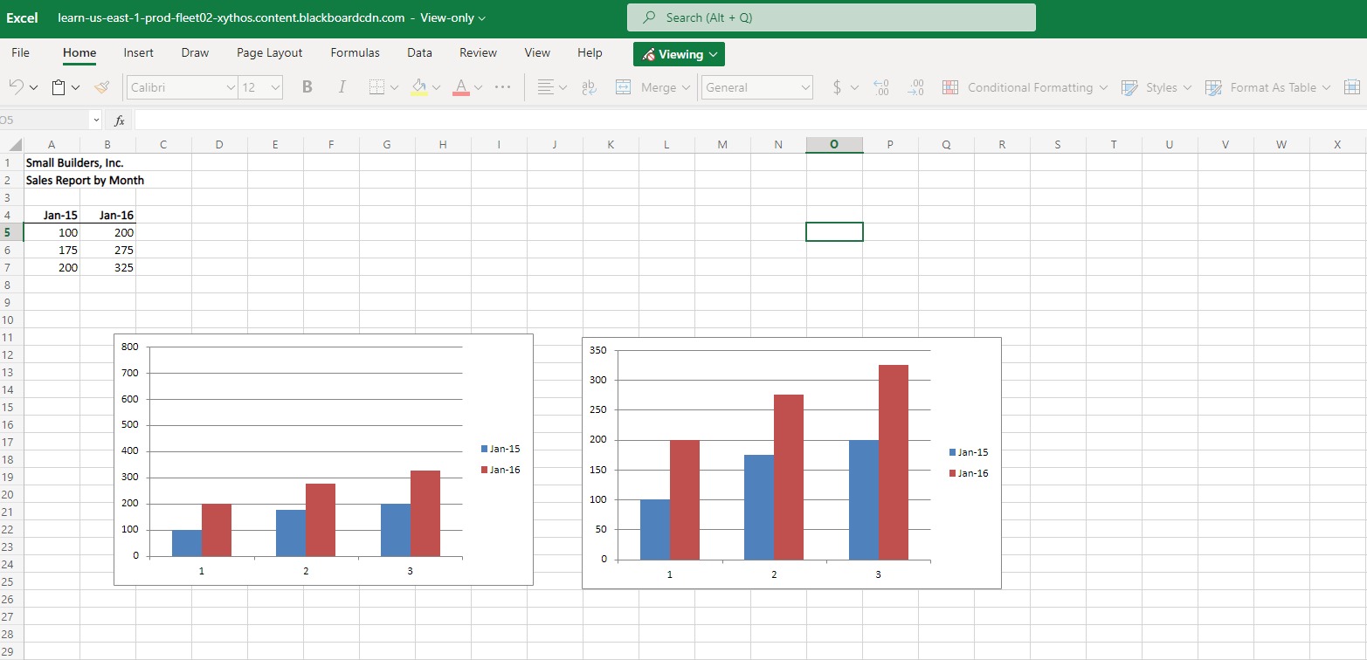This screenshot has width=1367, height=660.
Task: Click the Fill Color bucket icon
Action: pos(418,87)
